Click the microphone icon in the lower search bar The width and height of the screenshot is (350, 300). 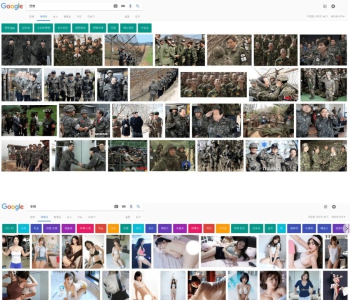click(131, 206)
